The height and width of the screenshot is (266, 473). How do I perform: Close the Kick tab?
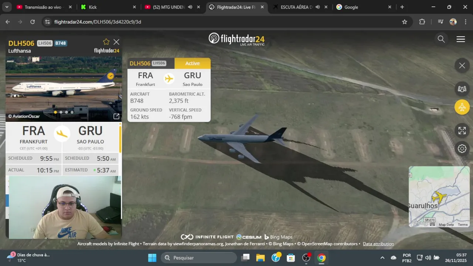(134, 7)
